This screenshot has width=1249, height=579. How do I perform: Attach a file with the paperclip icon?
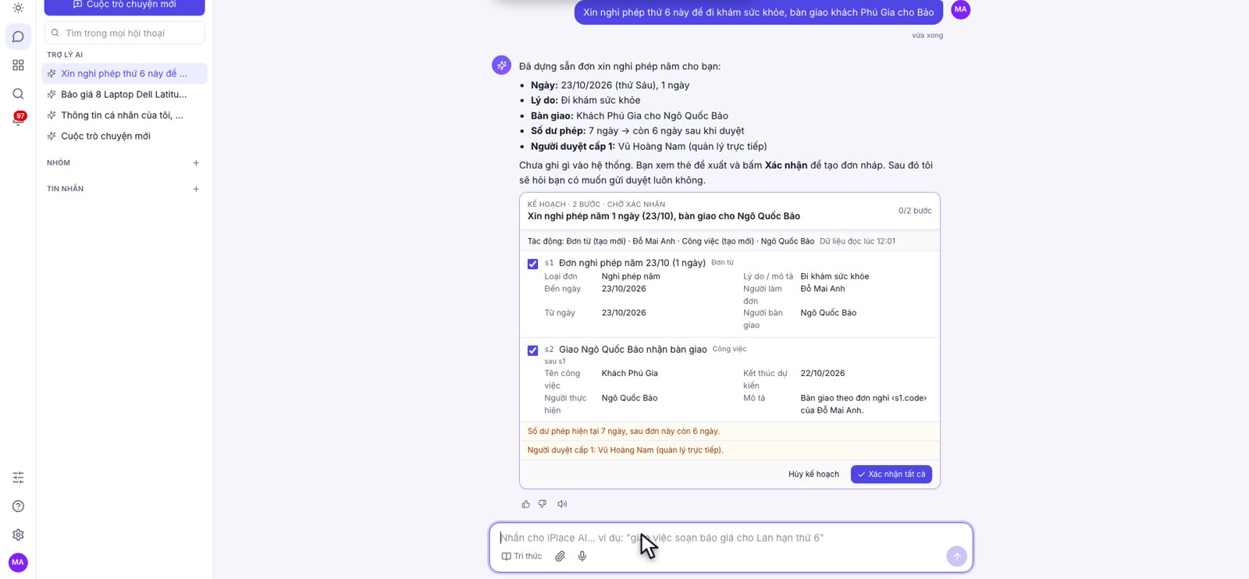click(560, 556)
